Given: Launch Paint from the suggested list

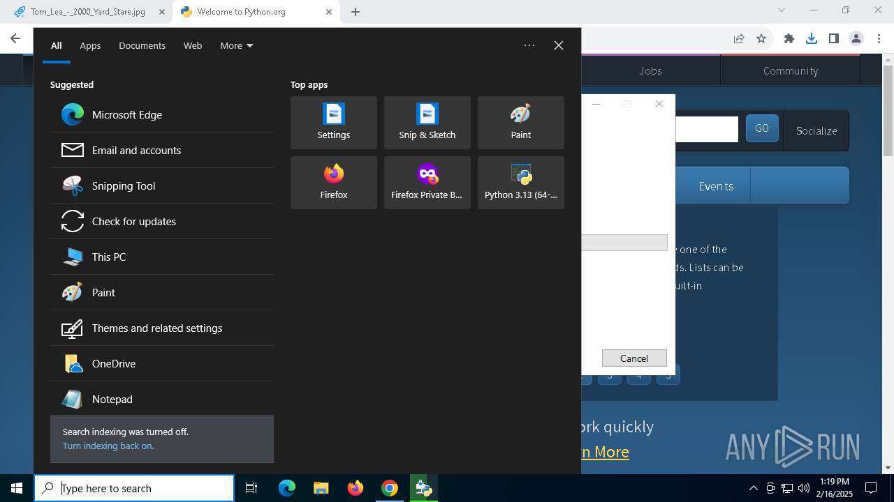Looking at the screenshot, I should tap(162, 292).
